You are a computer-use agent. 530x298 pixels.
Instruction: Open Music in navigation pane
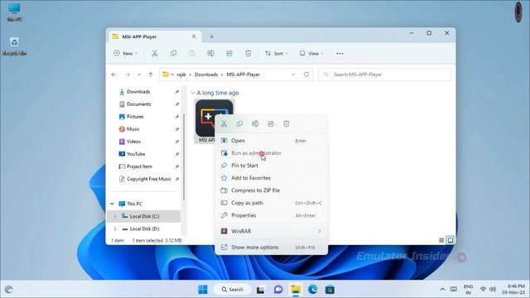(x=132, y=129)
